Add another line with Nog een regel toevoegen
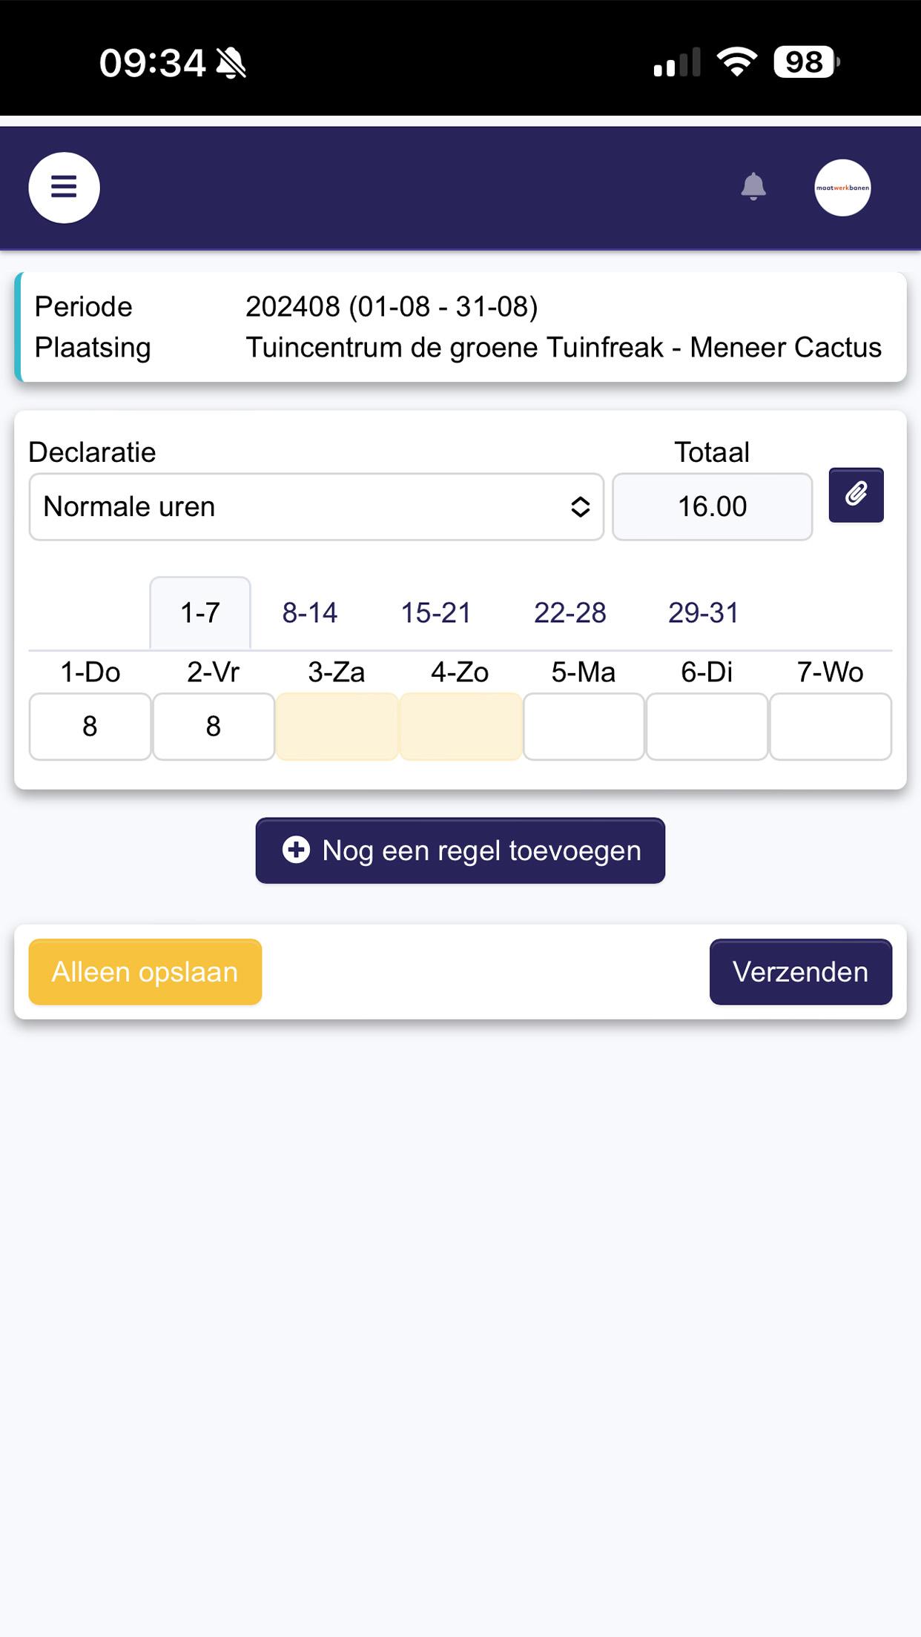Image resolution: width=921 pixels, height=1637 pixels. click(460, 850)
